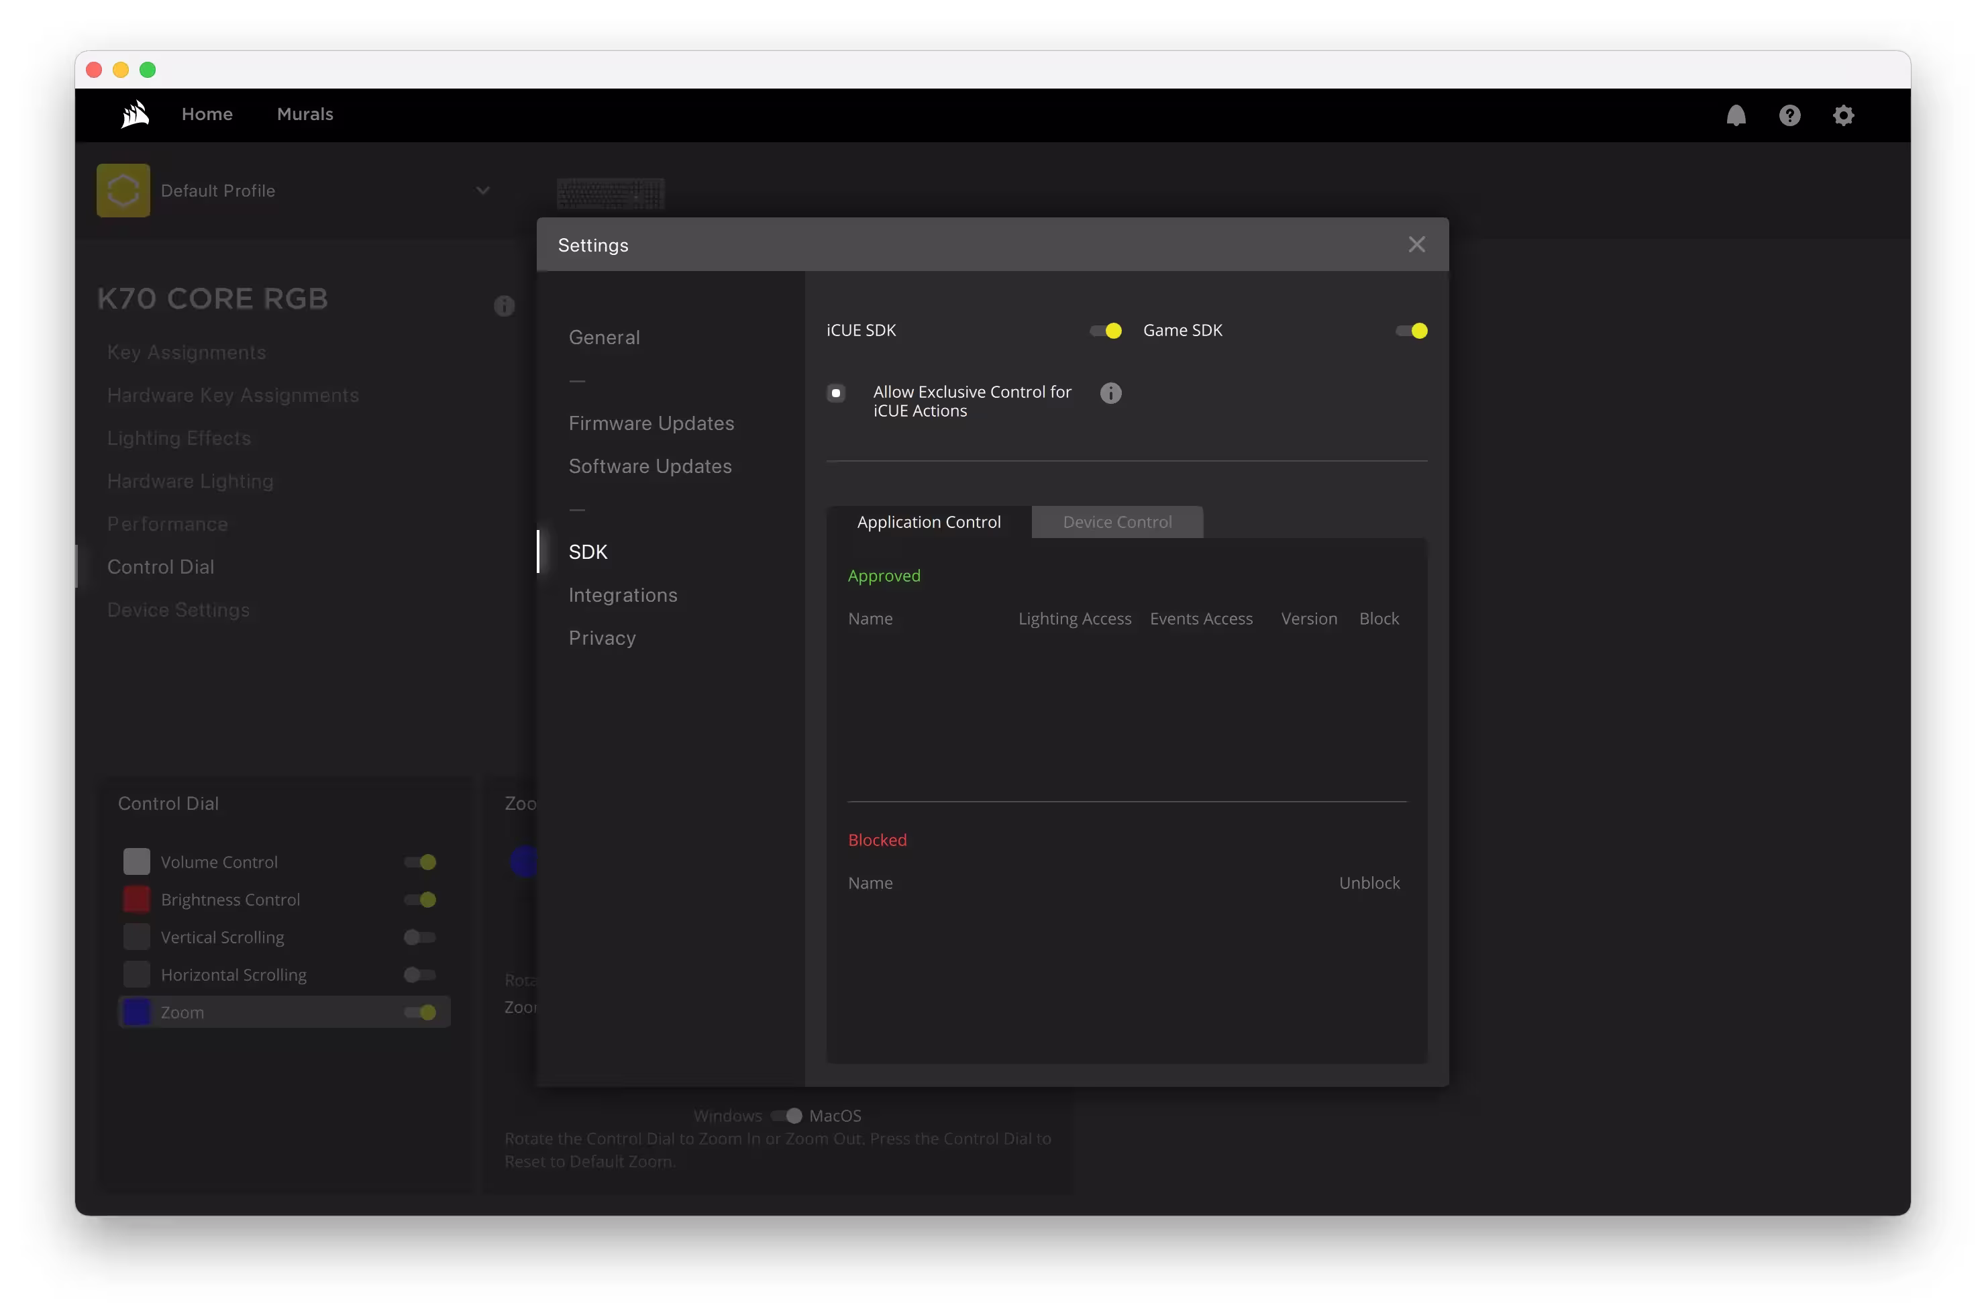The height and width of the screenshot is (1315, 1986).
Task: Toggle the Zoom dial switch
Action: tap(420, 1012)
